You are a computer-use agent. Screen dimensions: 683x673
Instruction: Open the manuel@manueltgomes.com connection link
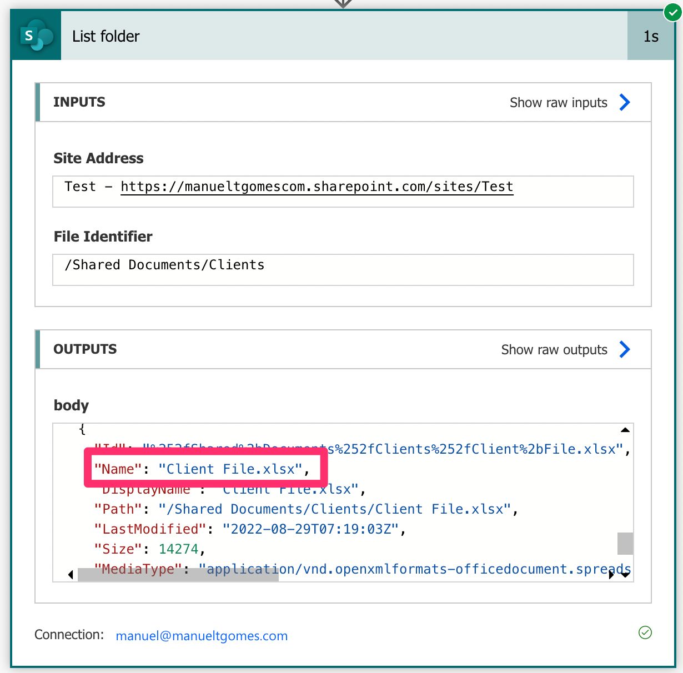click(202, 636)
